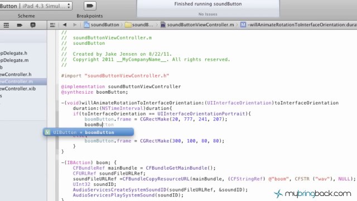The height and width of the screenshot is (201, 357).
Task: Click the -(IBAction) boom; { line
Action: tap(89, 162)
